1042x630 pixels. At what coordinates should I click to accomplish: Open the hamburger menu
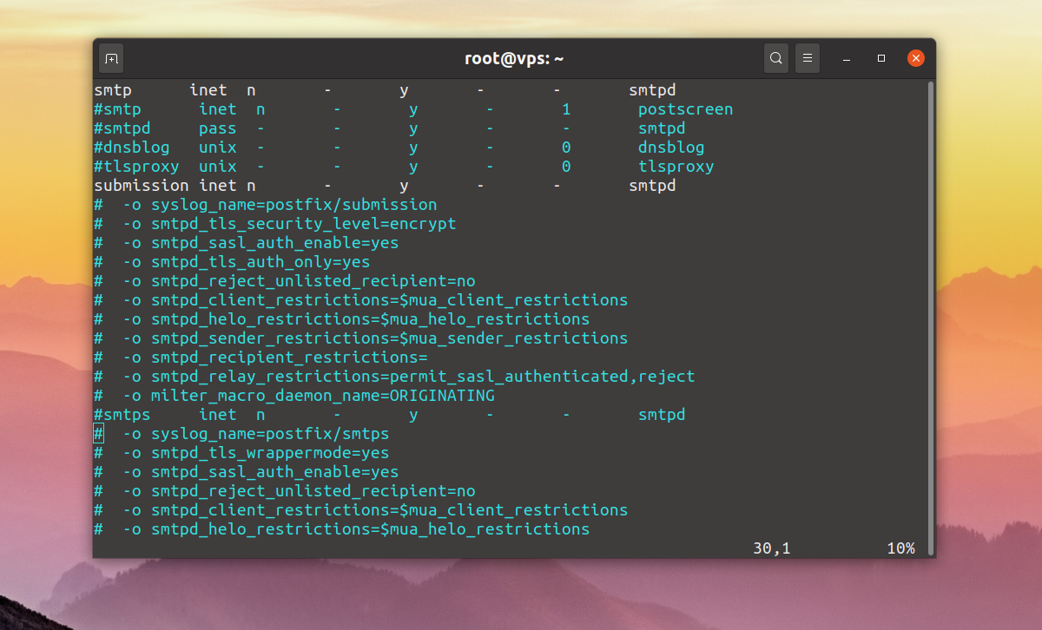(808, 58)
